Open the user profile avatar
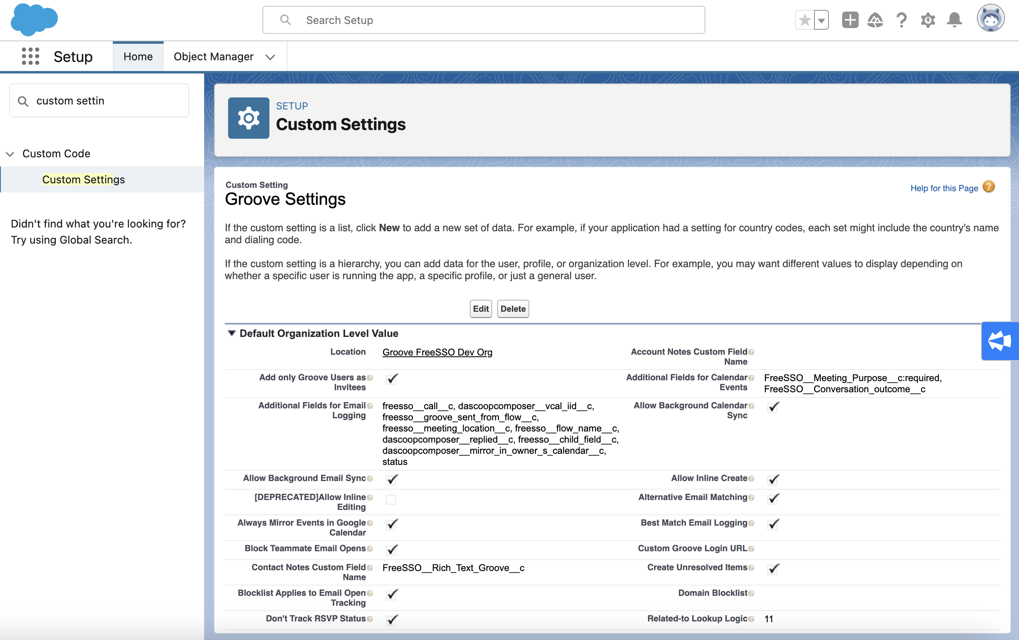Viewport: 1019px width, 640px height. pyautogui.click(x=990, y=19)
